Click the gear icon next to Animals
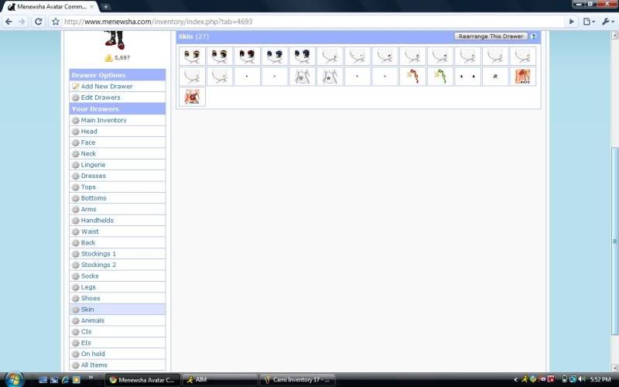The height and width of the screenshot is (387, 619). [x=75, y=320]
